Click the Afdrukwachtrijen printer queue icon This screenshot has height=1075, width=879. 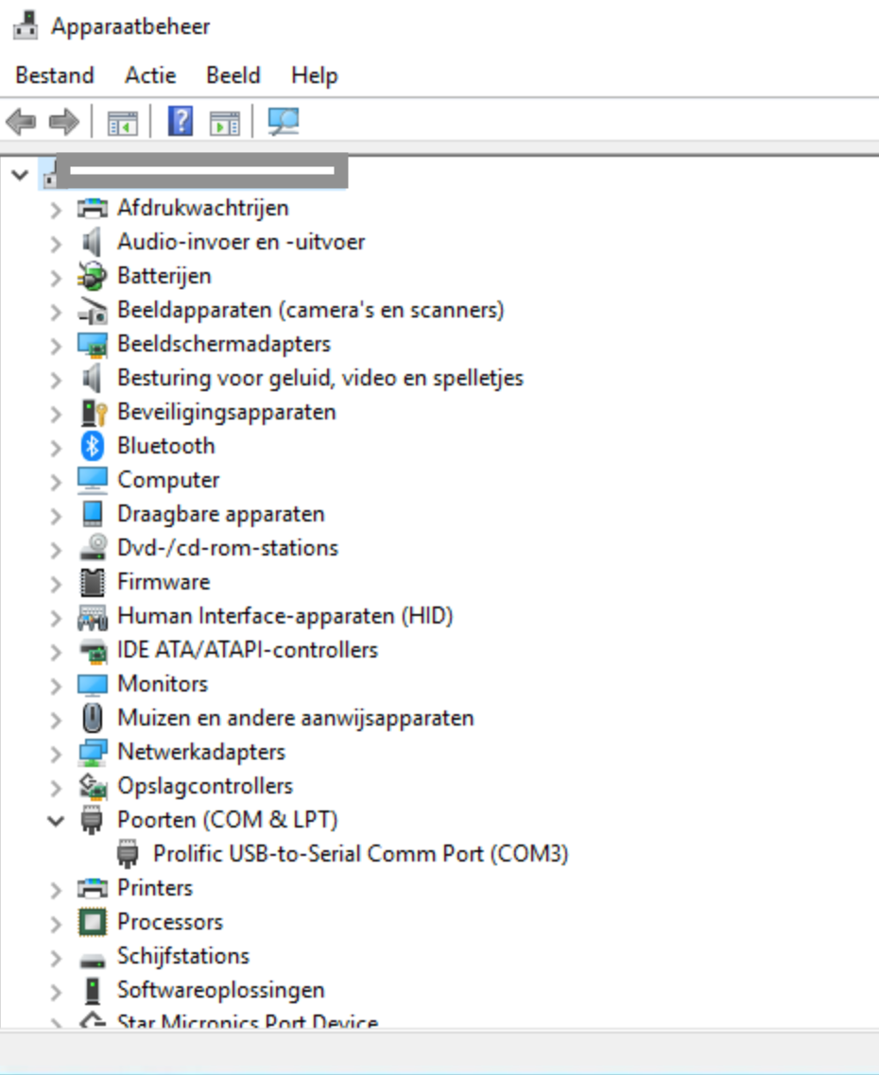[x=92, y=208]
